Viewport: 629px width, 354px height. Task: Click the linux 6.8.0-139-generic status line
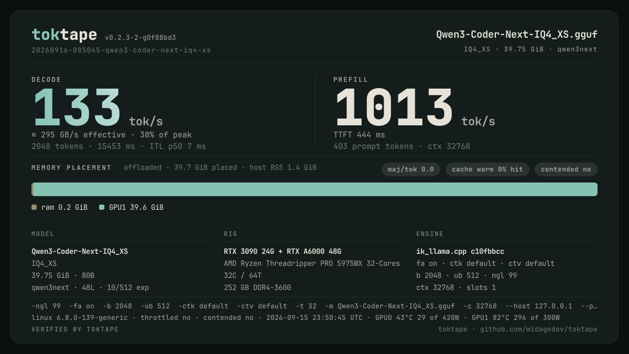[296, 318]
